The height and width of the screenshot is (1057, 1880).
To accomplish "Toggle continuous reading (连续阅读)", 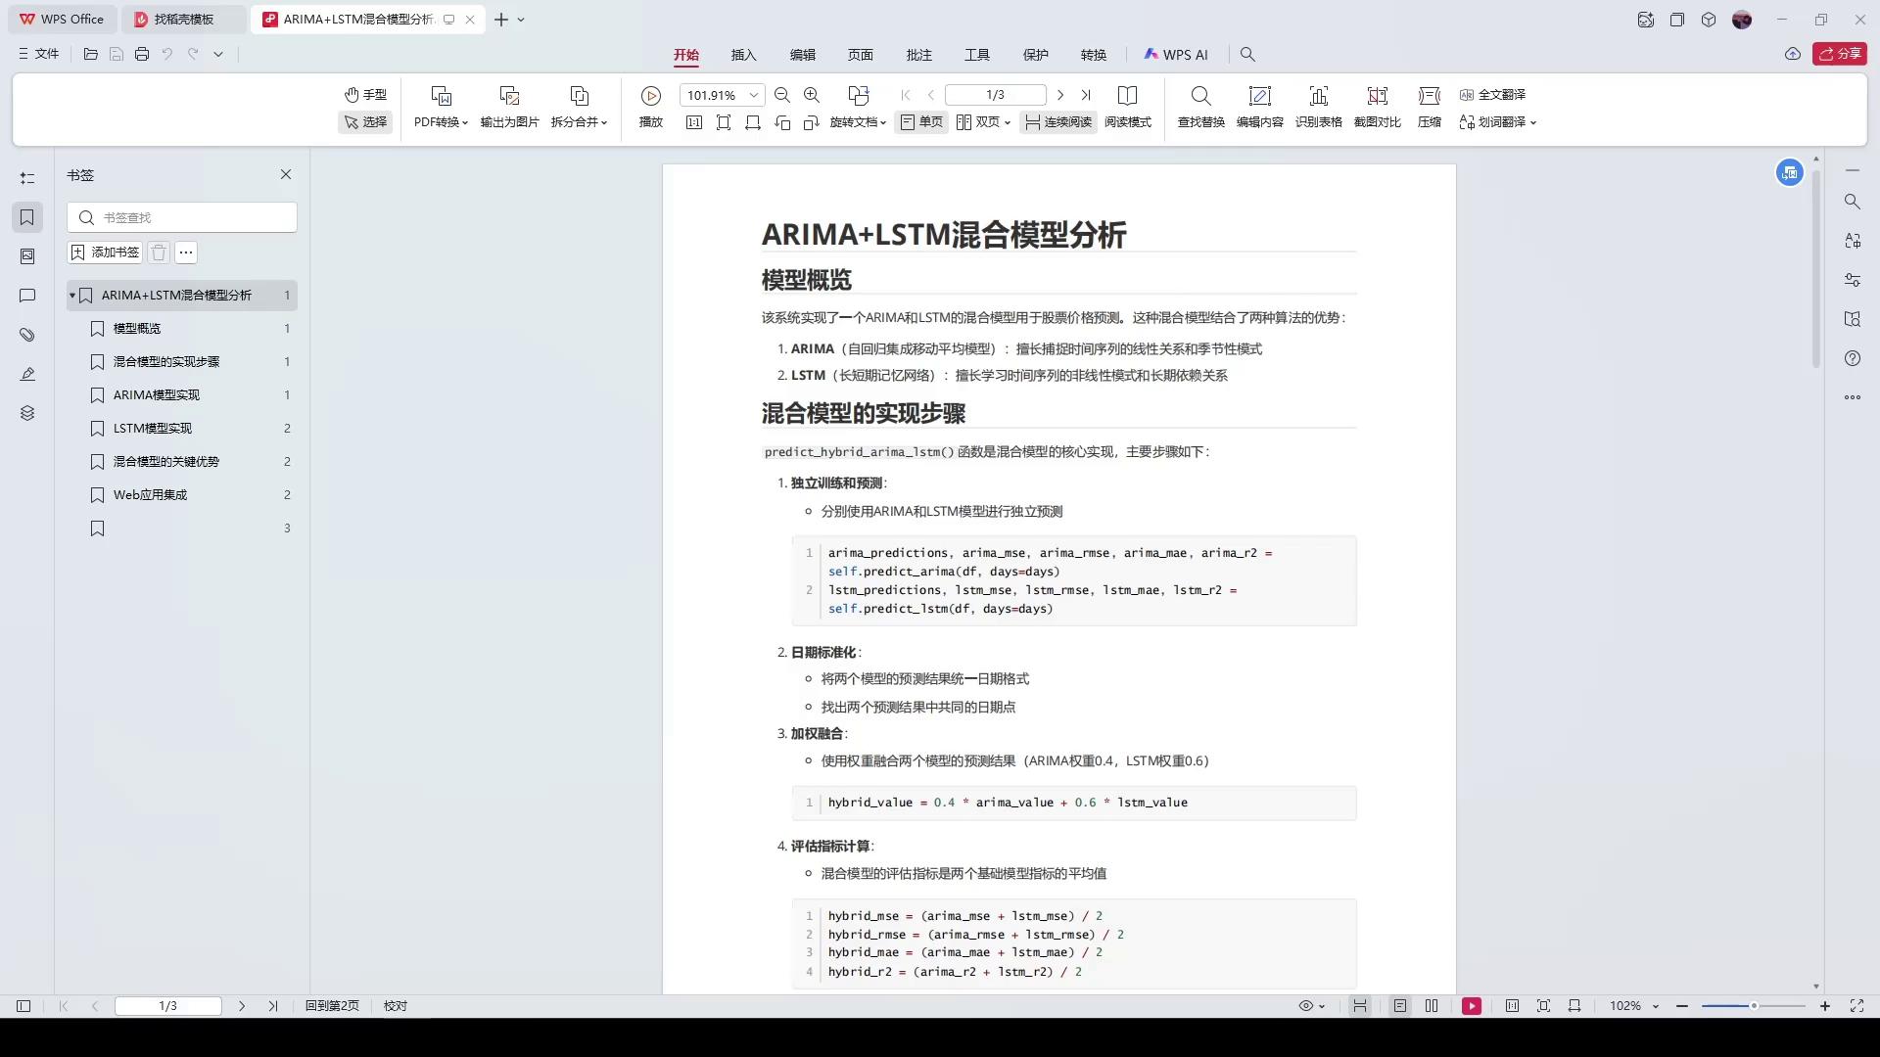I will [x=1057, y=122].
